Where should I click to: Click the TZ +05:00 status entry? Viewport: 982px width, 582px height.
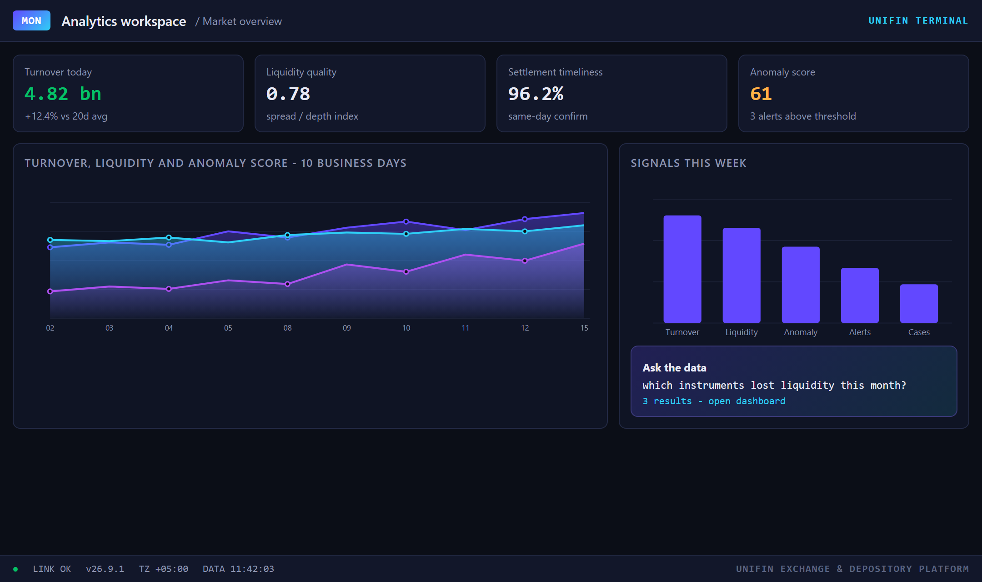click(164, 569)
